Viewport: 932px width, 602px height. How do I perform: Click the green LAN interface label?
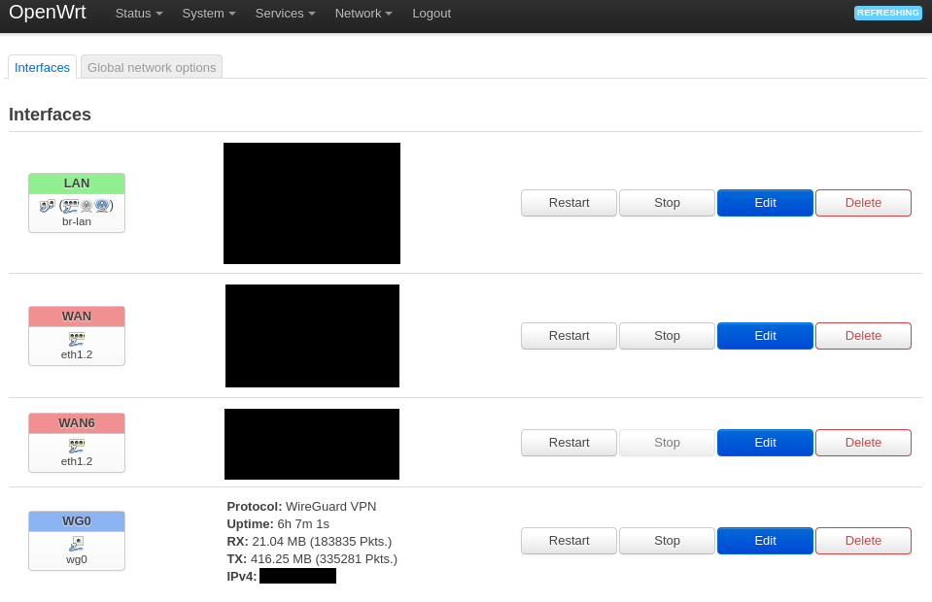point(77,184)
